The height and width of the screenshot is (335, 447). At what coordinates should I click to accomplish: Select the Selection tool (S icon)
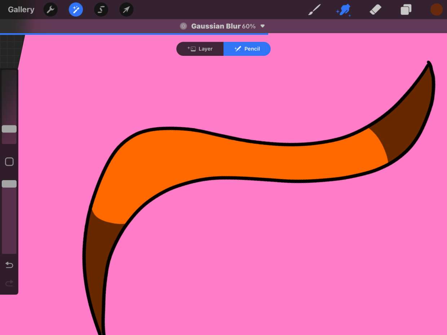101,10
